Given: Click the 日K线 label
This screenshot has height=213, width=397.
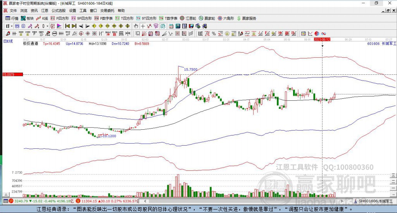Looking at the screenshot, I should click(8, 41).
